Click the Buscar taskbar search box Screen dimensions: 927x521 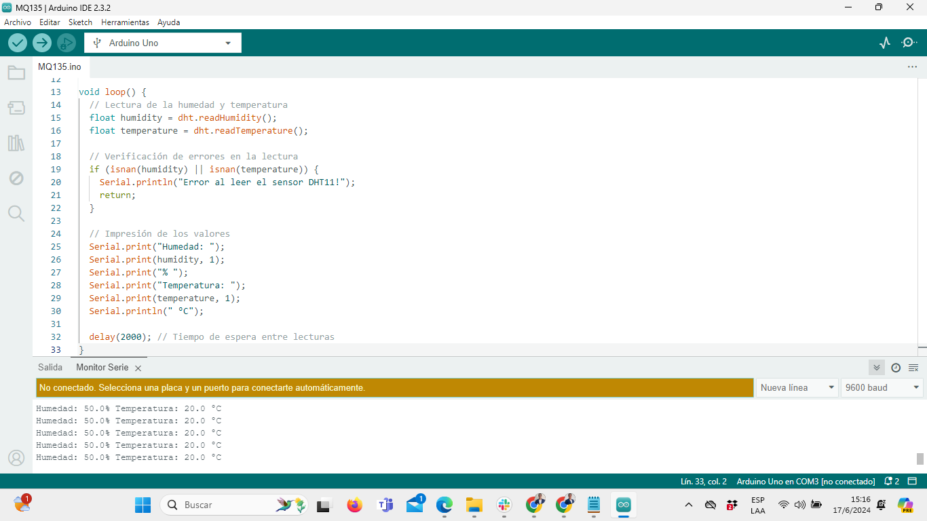235,505
